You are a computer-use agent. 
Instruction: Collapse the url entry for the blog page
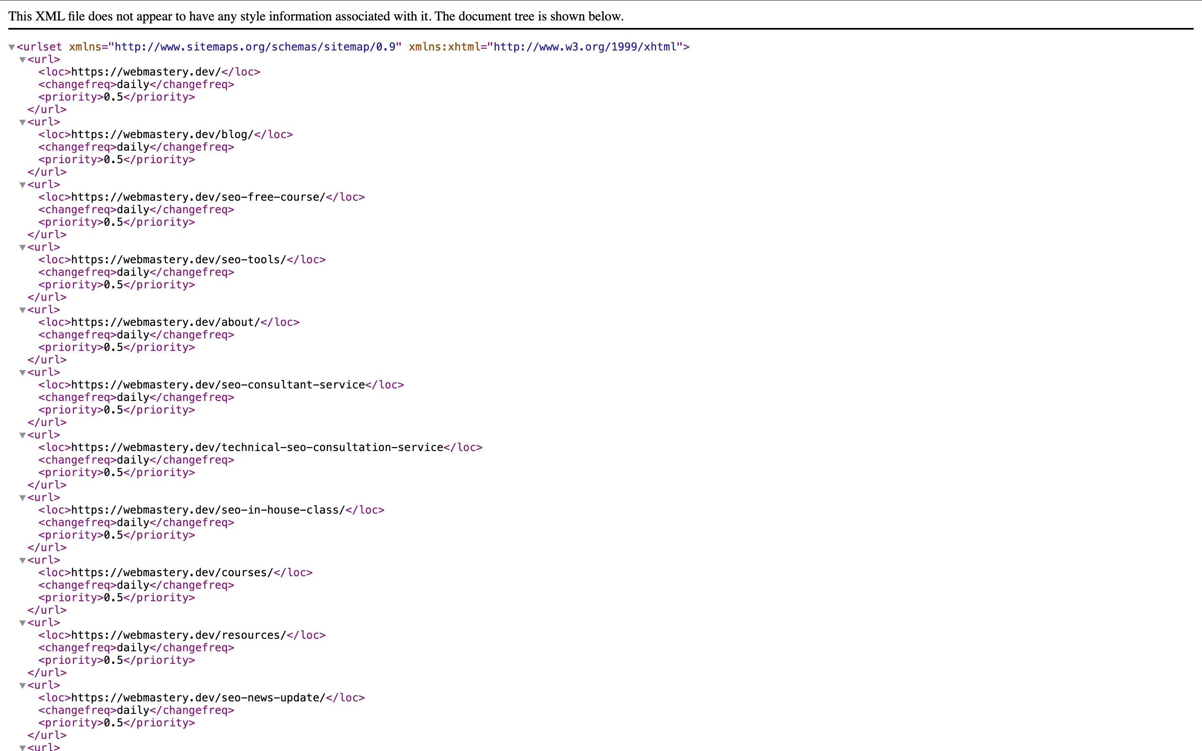pos(23,122)
